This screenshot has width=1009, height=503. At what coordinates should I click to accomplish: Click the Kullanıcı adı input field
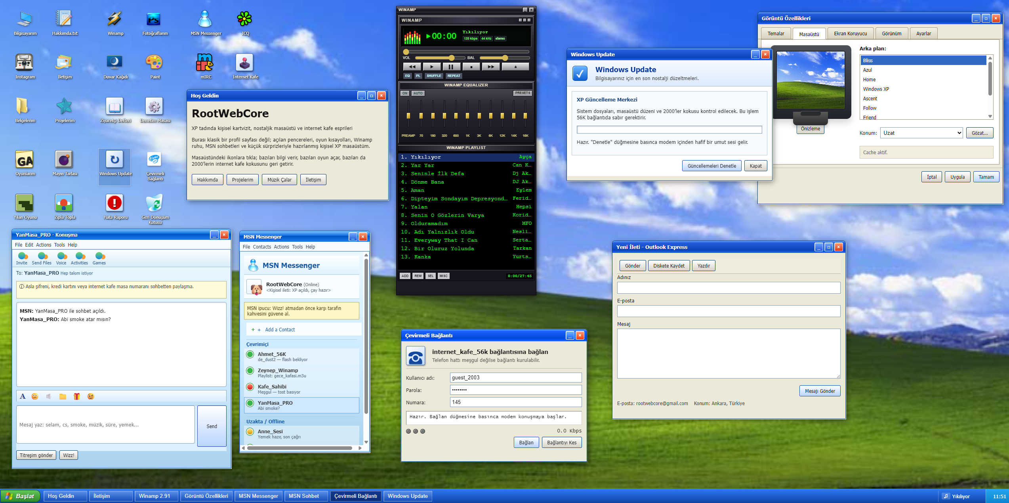(515, 377)
